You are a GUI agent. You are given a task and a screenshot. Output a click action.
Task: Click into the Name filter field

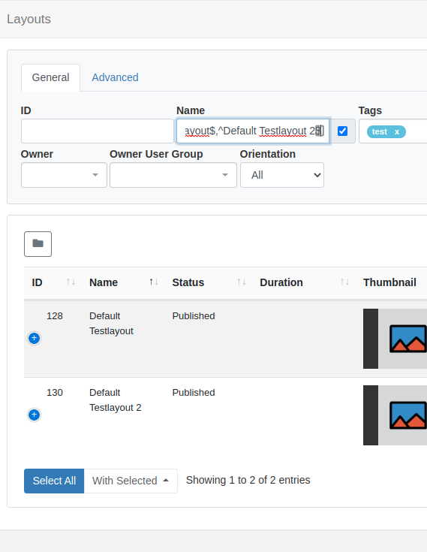253,131
